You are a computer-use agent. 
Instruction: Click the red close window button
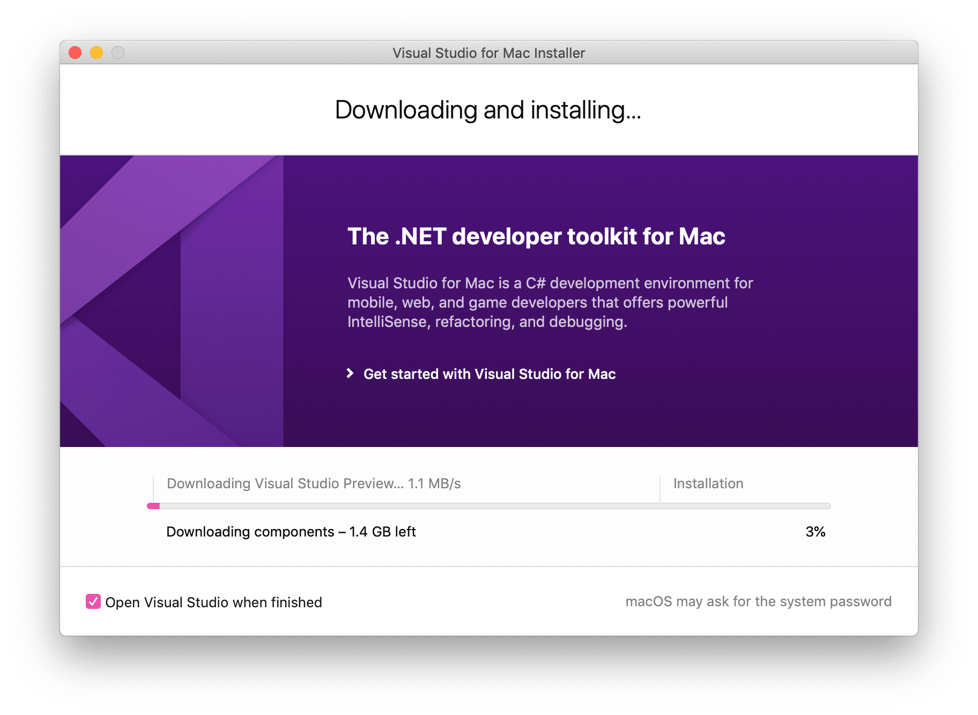pos(75,53)
